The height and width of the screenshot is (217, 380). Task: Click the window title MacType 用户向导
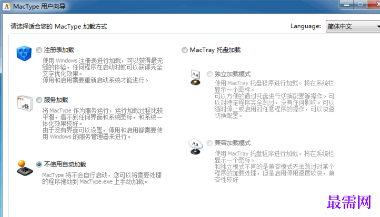pyautogui.click(x=39, y=6)
